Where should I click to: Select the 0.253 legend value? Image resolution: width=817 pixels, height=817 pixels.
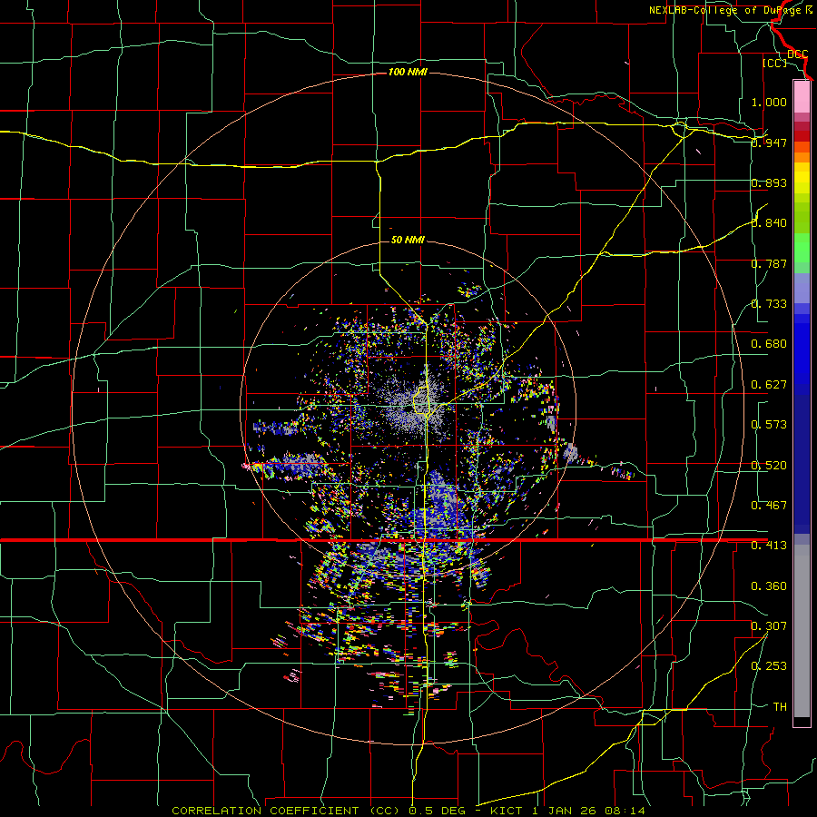point(769,666)
